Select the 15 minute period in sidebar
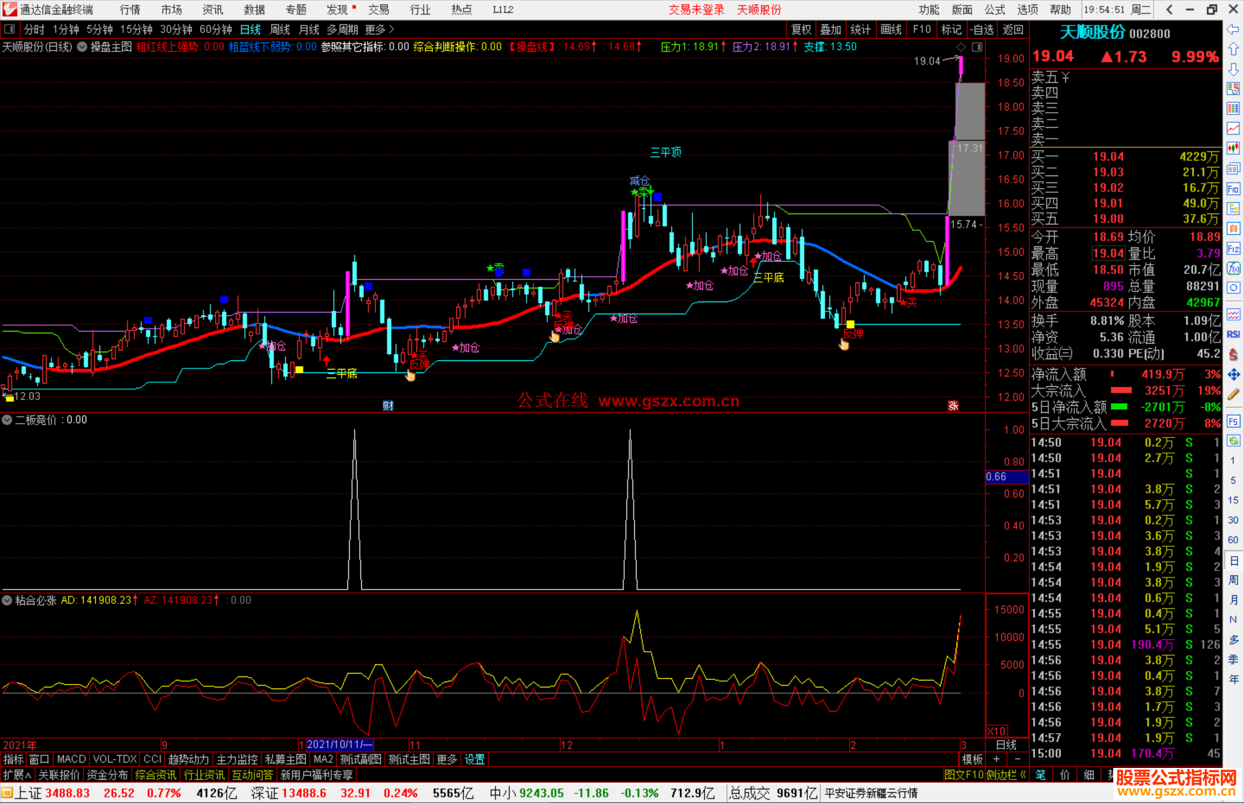Viewport: 1244px width, 803px height. pos(1233,500)
